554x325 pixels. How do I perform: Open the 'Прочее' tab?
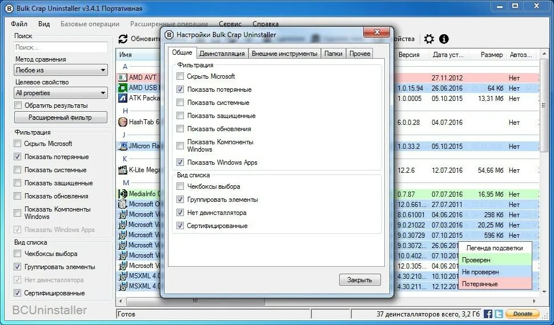[360, 54]
